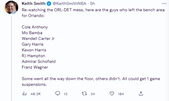Click the 'Admiral Schofield' line in the tweet
Image resolution: width=169 pixels, height=101 pixels.
point(39,62)
